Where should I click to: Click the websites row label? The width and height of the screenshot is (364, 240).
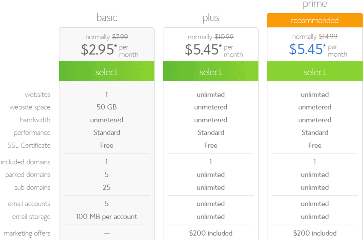tap(37, 95)
